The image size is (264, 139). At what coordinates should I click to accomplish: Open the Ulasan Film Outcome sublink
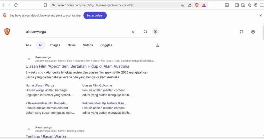click(97, 85)
